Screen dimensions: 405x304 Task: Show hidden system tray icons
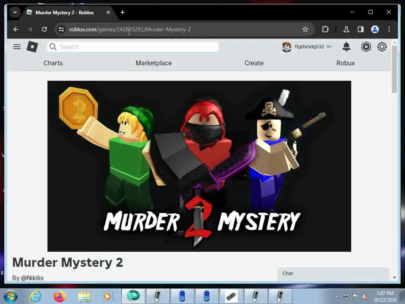(x=336, y=297)
